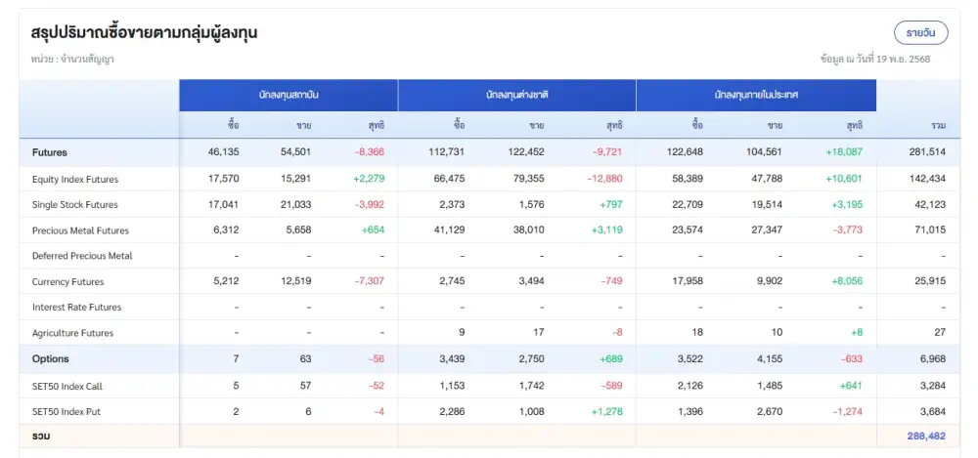This screenshot has height=458, width=978.
Task: Click the grand total value 288,482
Action: 925,437
